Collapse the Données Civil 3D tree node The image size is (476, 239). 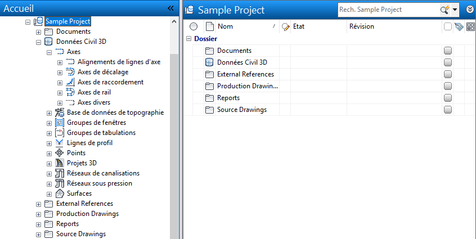(x=38, y=42)
